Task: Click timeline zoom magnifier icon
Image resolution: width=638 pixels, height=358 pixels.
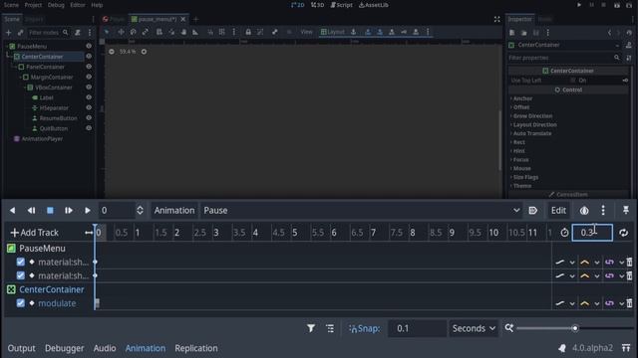Action: (x=509, y=328)
